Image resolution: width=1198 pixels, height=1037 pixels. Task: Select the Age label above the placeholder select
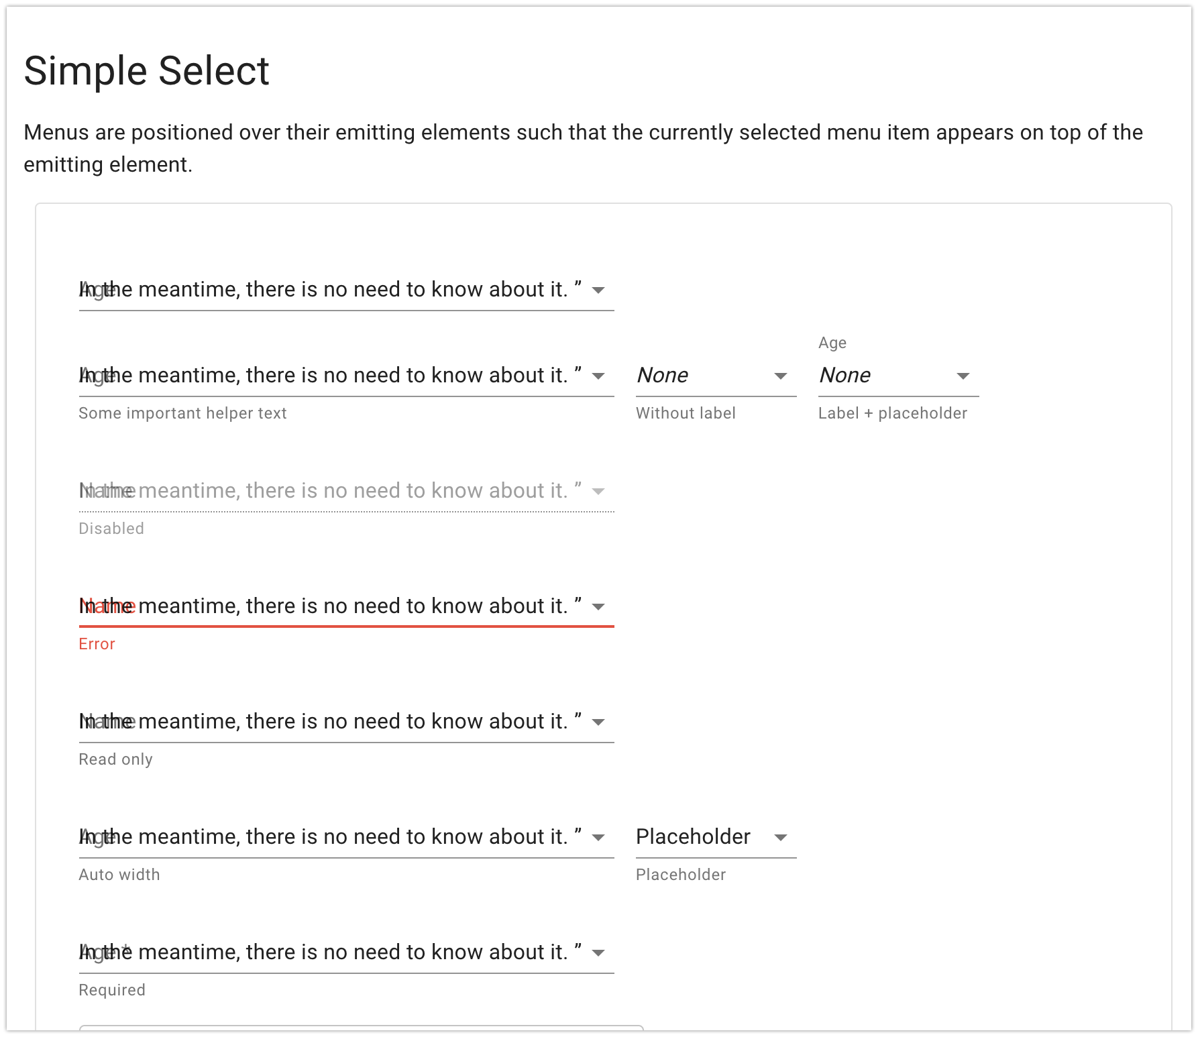pos(832,343)
